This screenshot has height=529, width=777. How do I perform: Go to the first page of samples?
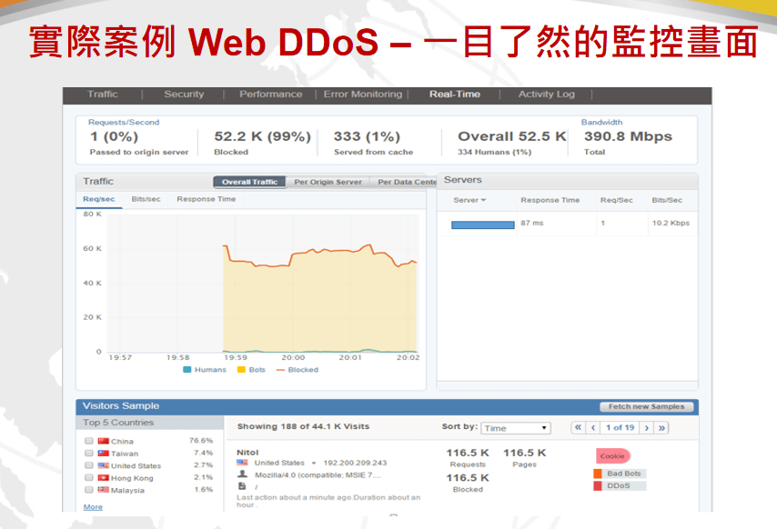(578, 428)
